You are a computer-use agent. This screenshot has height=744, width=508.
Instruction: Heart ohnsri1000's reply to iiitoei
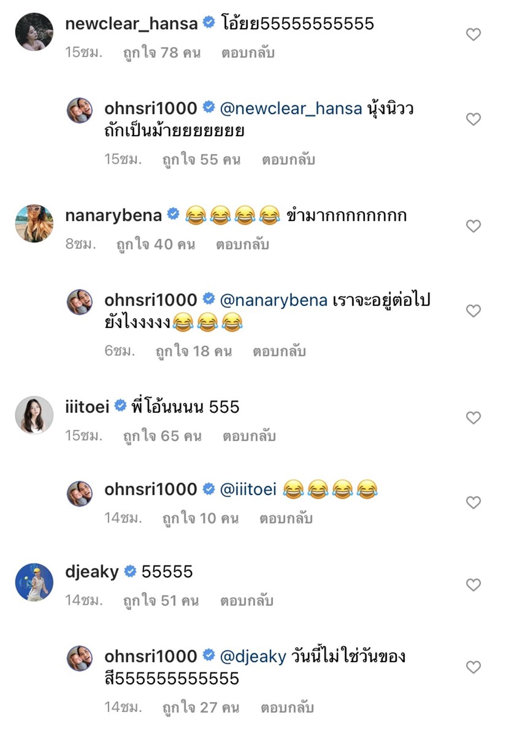(x=473, y=502)
